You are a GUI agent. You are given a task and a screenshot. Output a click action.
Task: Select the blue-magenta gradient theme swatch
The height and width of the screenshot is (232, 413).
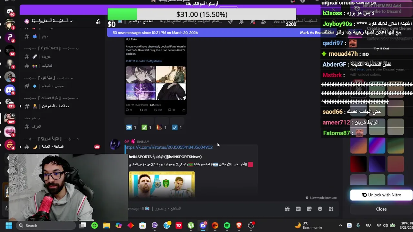tap(377, 145)
